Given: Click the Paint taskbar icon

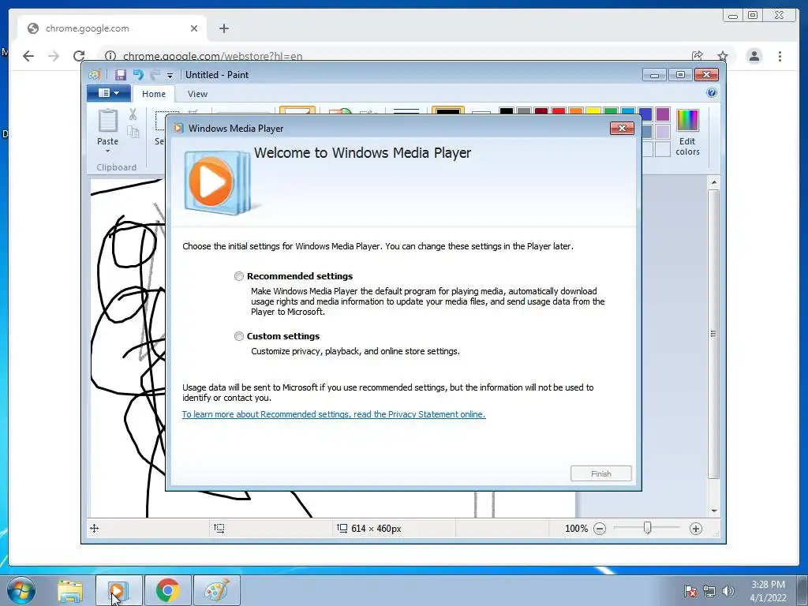Looking at the screenshot, I should (x=216, y=590).
